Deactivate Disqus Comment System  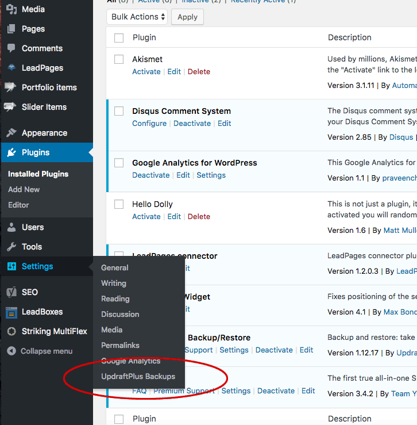[x=192, y=123]
